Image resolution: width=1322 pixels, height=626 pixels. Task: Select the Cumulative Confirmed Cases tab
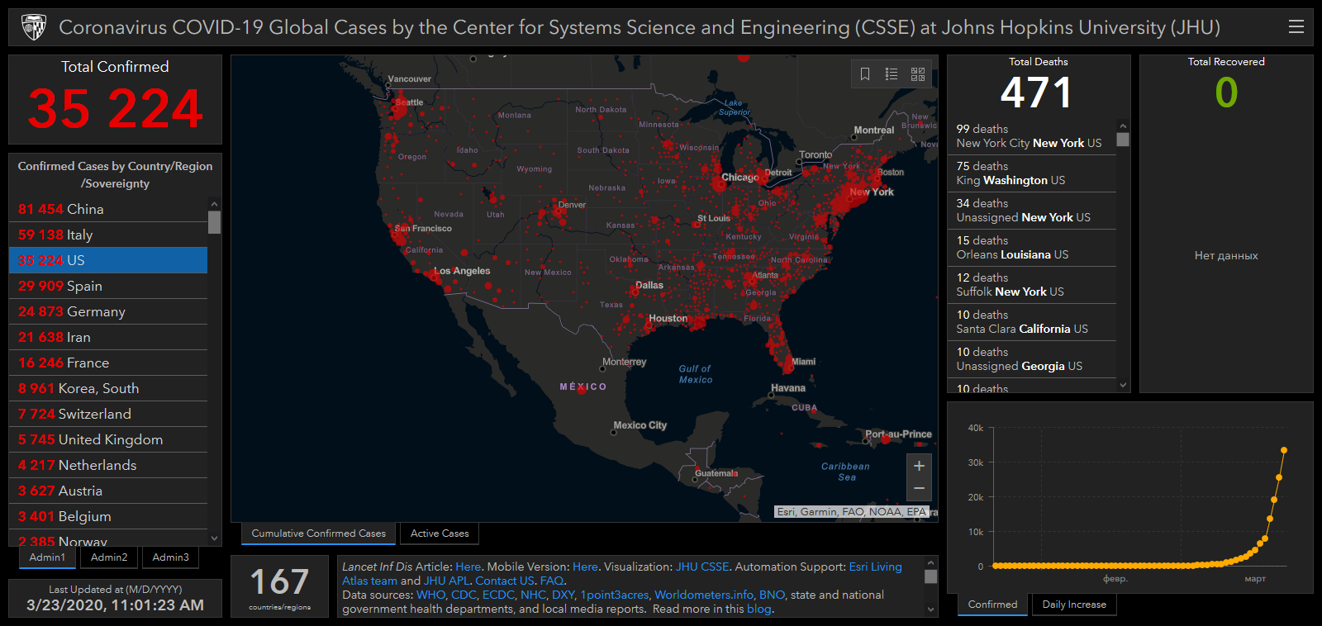pos(319,534)
